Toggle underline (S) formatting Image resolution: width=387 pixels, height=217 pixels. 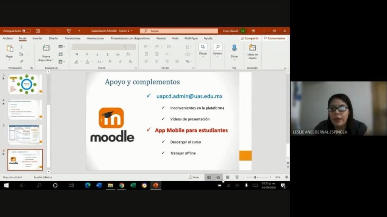pyautogui.click(x=97, y=54)
